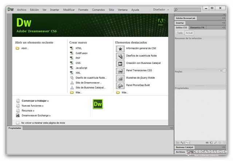The width and height of the screenshot is (233, 161).
Task: Click the attach style sheet link icon
Action: 207,143
